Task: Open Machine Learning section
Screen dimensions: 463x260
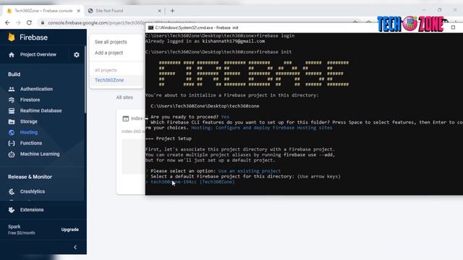Action: (x=40, y=154)
